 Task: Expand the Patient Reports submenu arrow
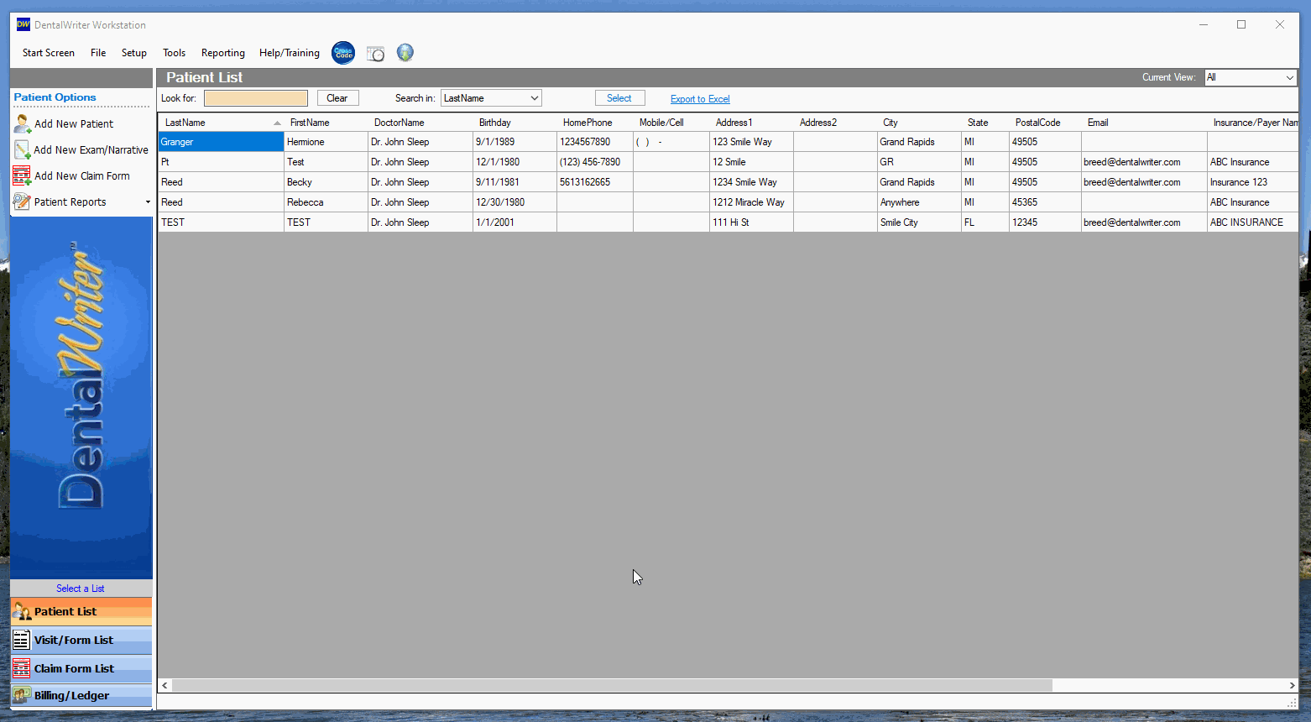pos(148,202)
